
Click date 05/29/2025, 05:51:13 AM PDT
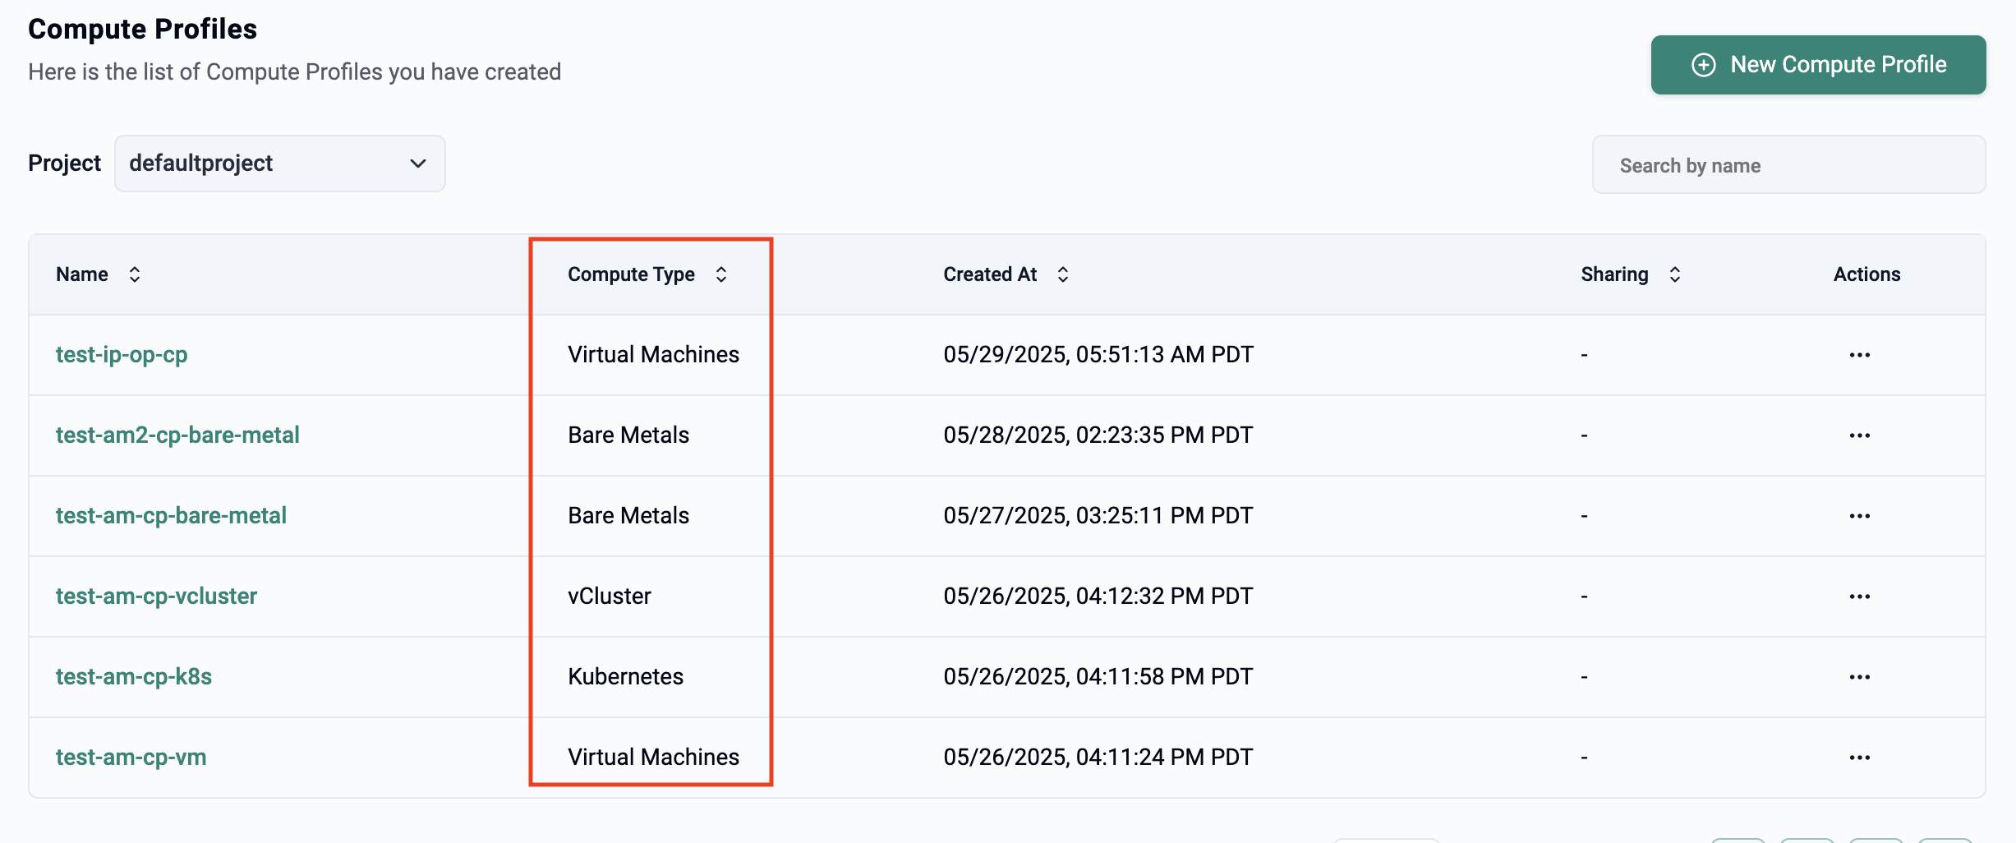[x=1098, y=355]
